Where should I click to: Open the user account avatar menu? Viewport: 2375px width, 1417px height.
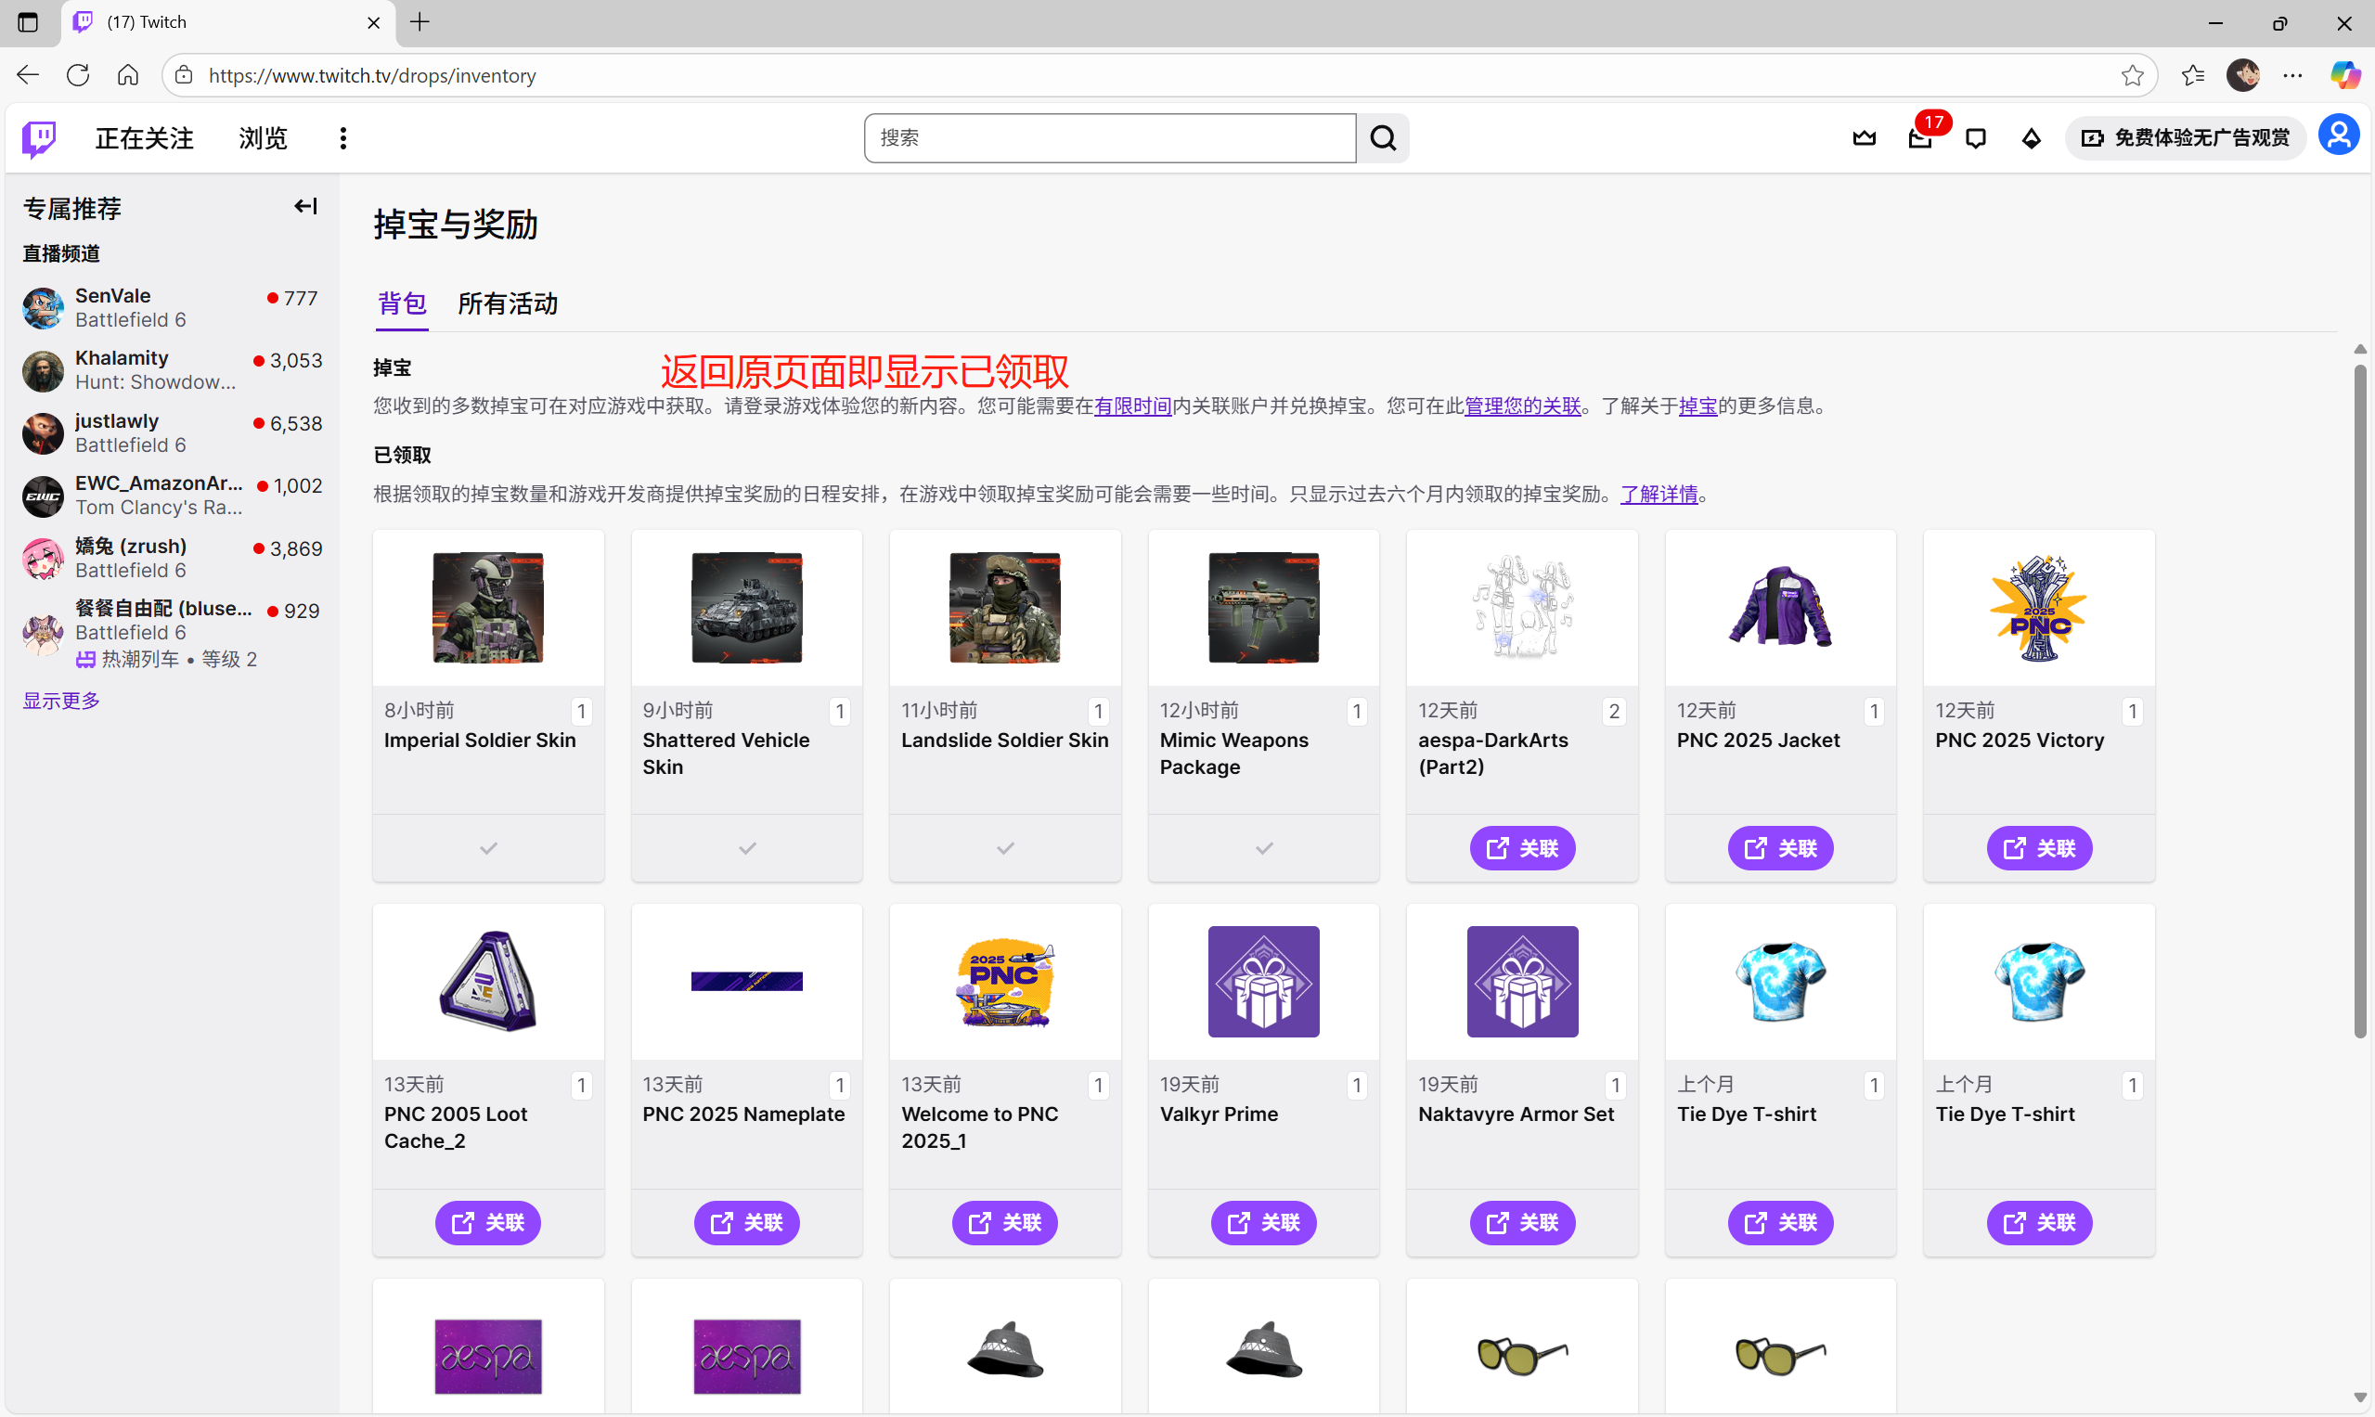2339,135
